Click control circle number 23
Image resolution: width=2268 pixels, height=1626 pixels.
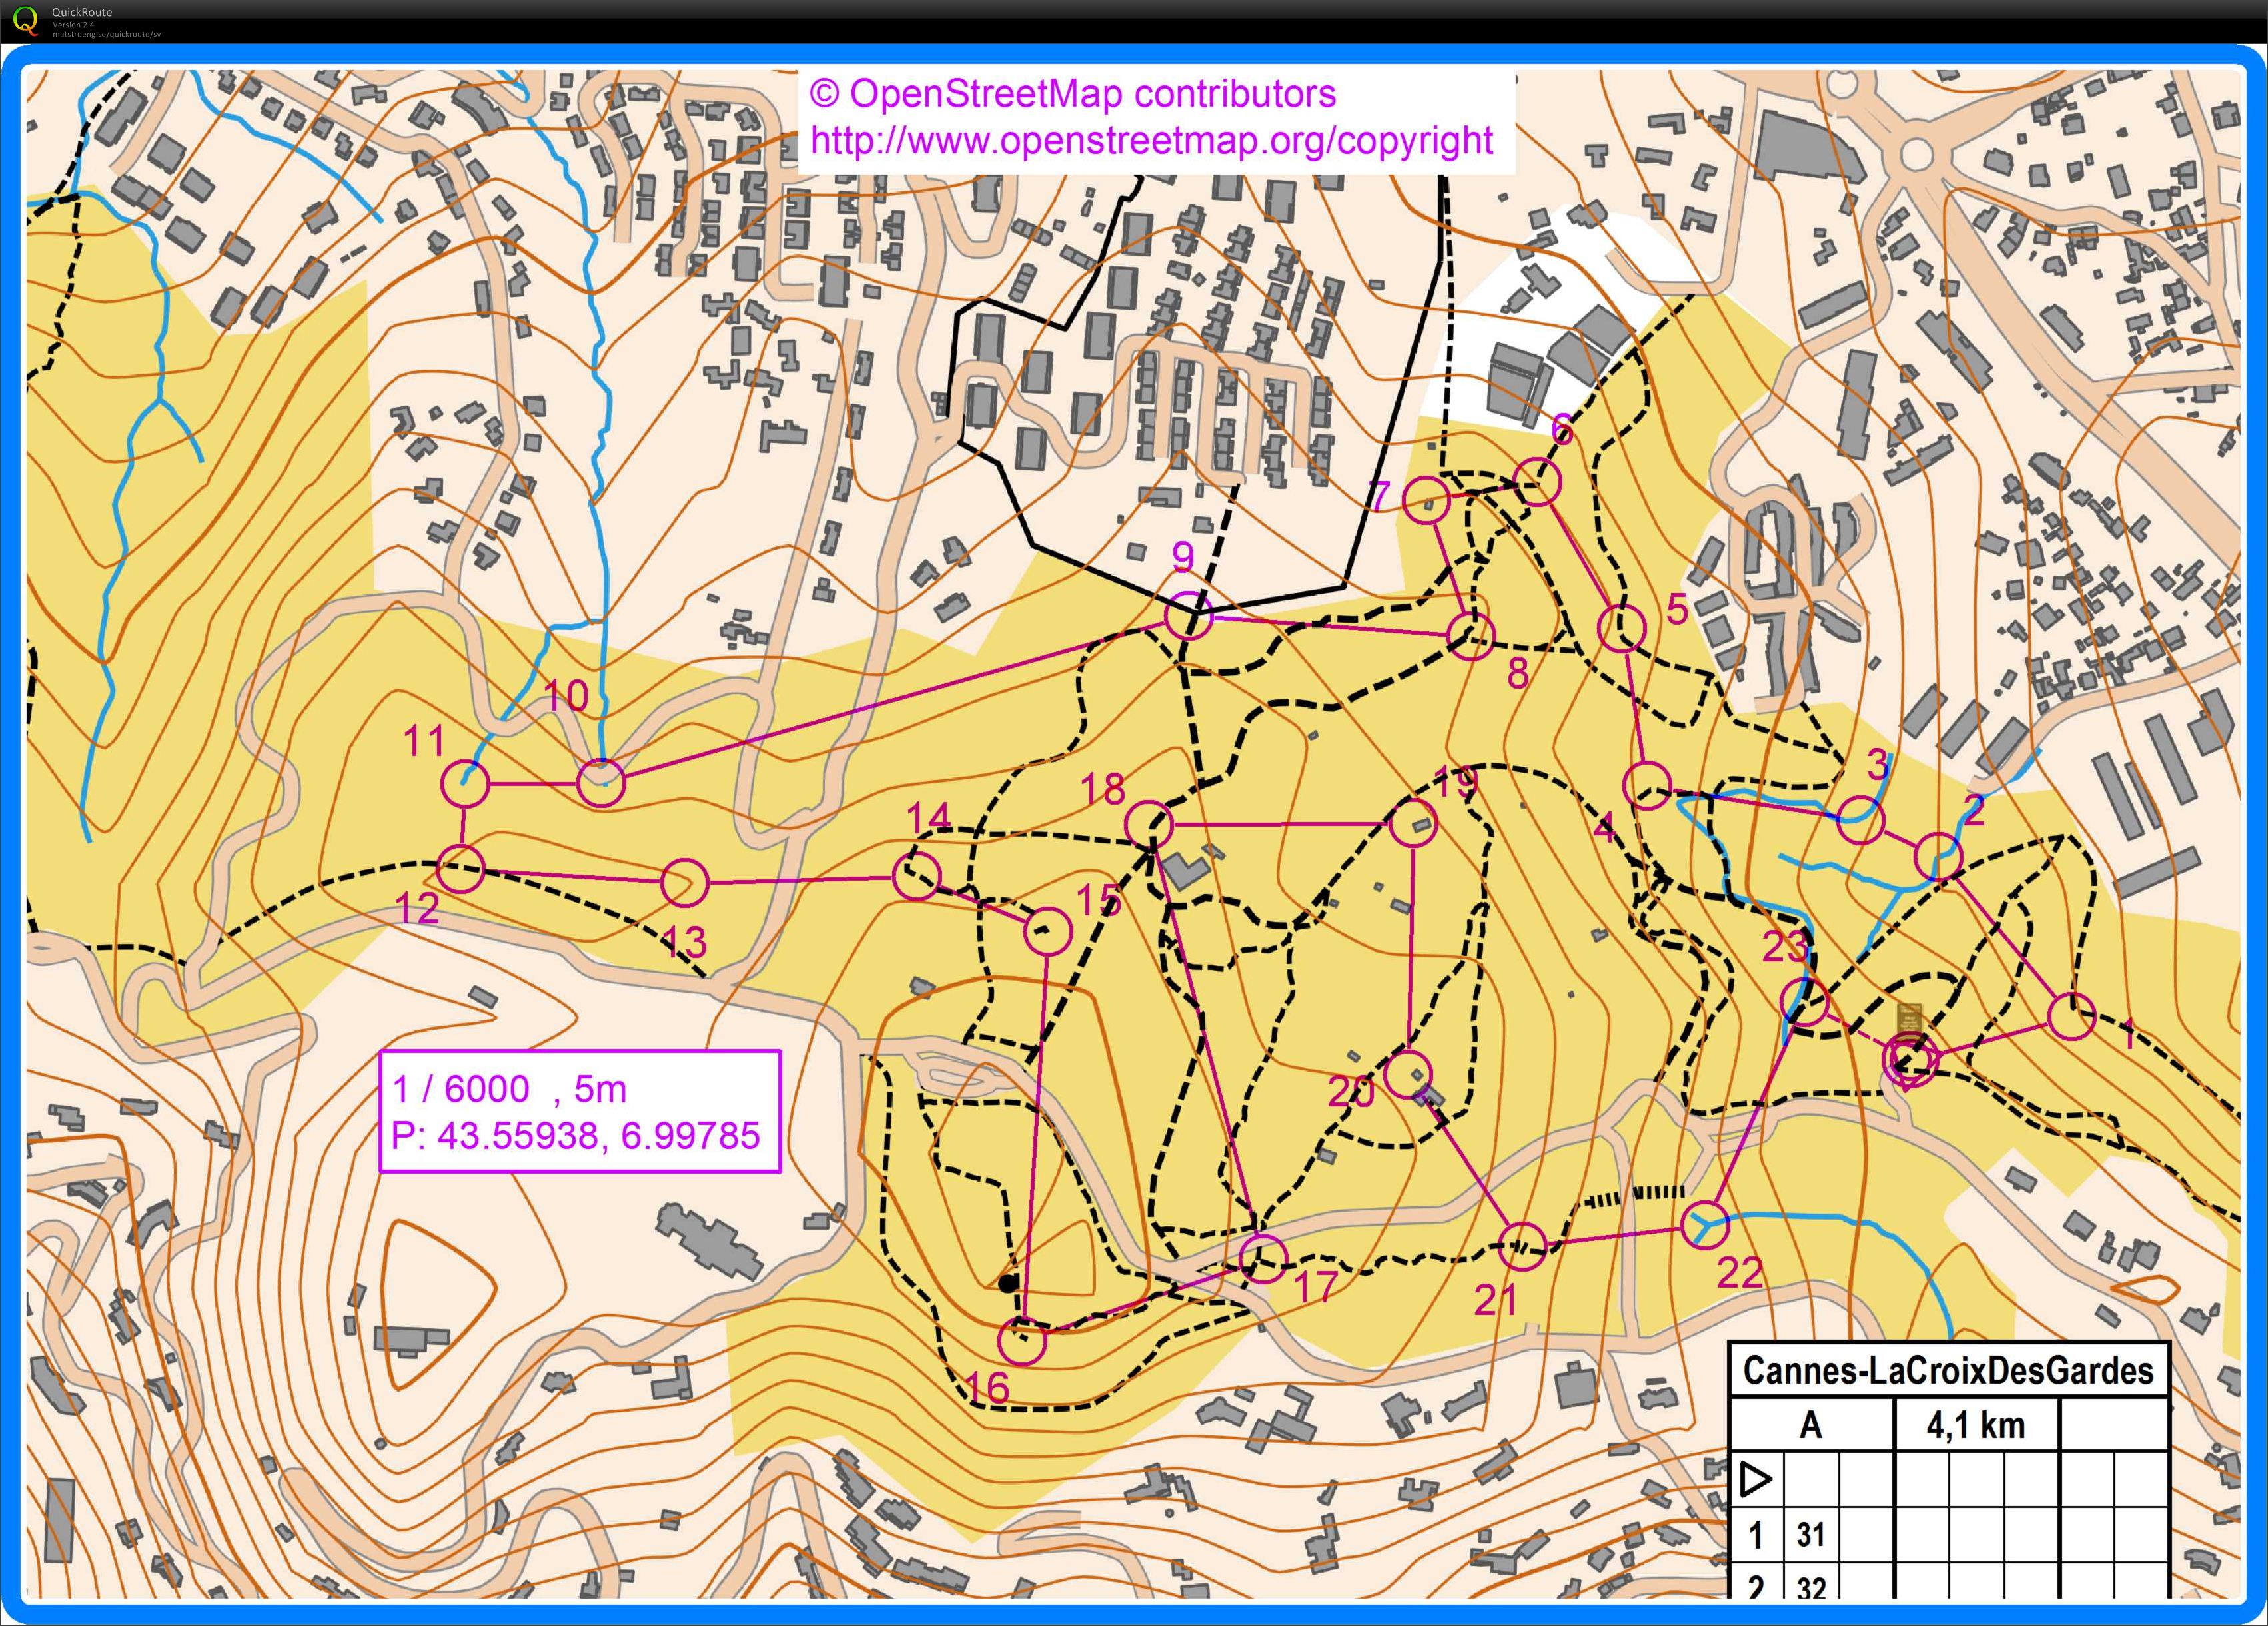point(1805,1002)
